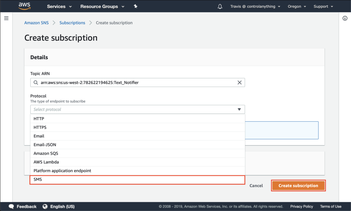351x211 pixels.
Task: Open the hamburger side navigation menu
Action: click(x=6, y=18)
